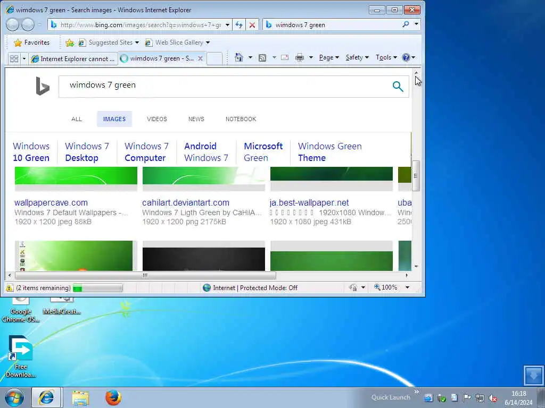Open a new blank tab
Image resolution: width=545 pixels, height=408 pixels.
point(214,58)
